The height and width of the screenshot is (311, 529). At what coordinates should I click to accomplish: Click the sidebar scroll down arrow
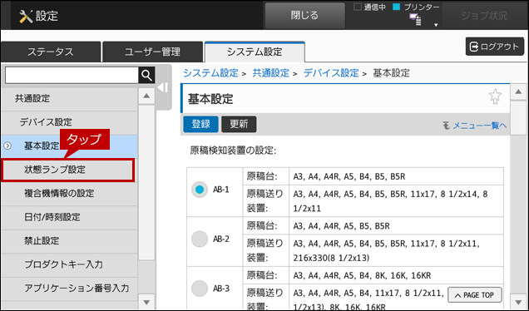[146, 302]
